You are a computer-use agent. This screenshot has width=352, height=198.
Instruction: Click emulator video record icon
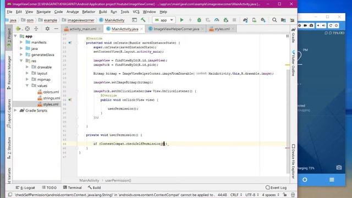click(306, 26)
